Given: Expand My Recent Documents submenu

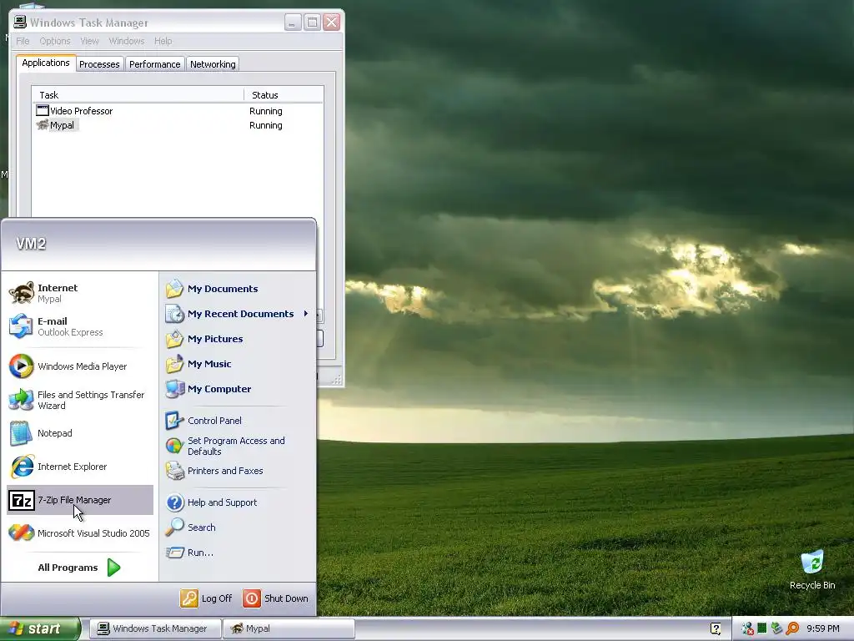Looking at the screenshot, I should click(x=238, y=314).
